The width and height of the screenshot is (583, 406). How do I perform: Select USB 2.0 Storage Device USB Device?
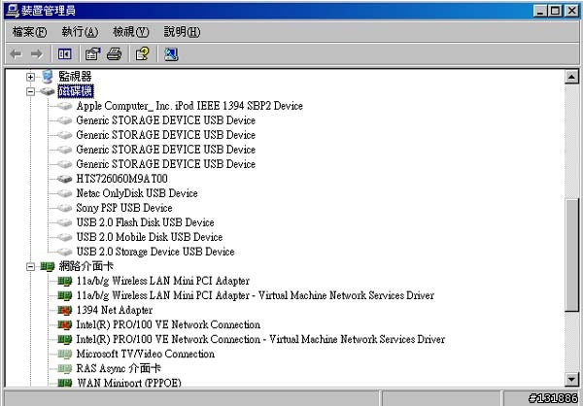(x=155, y=252)
